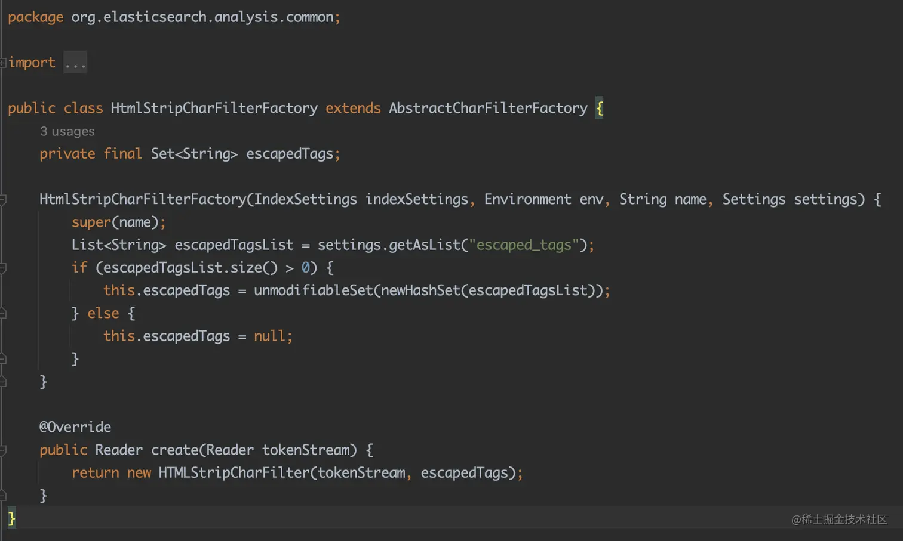Click the folded import ellipsis placeholder

click(x=75, y=63)
